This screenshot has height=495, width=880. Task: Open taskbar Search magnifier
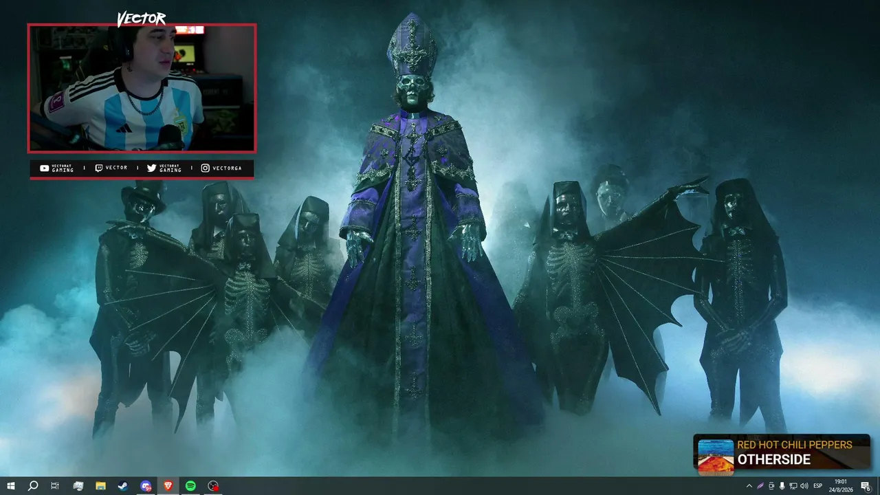(32, 486)
